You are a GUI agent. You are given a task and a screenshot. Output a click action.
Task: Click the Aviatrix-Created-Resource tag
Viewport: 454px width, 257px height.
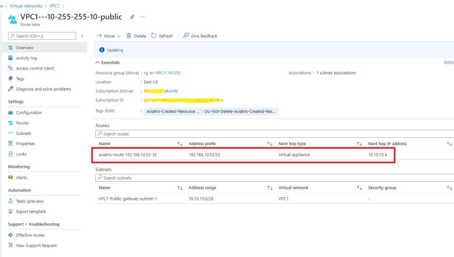click(x=211, y=111)
